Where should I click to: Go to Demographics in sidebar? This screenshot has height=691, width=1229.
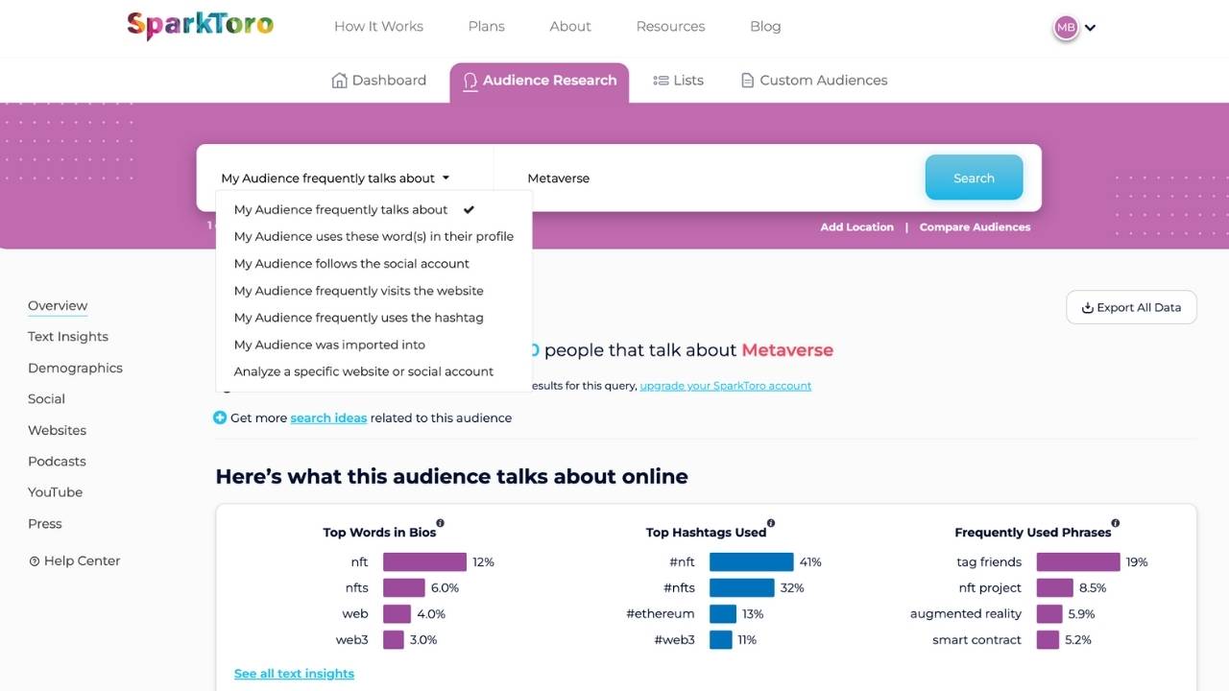pyautogui.click(x=75, y=369)
